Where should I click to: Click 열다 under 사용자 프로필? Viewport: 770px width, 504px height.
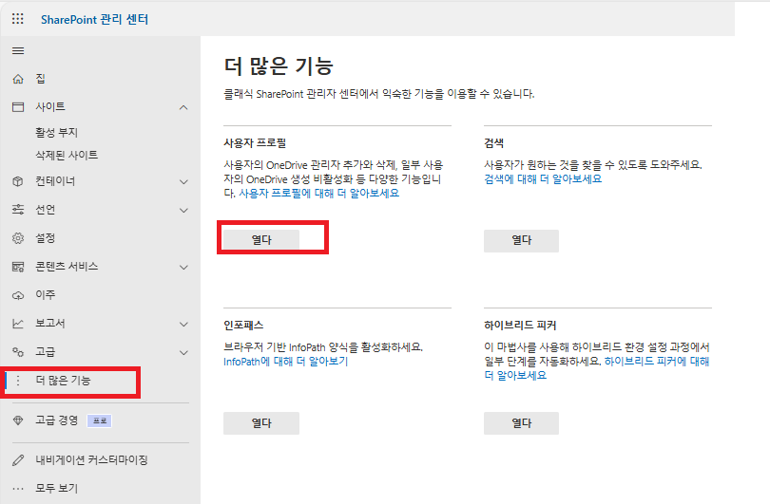[261, 240]
